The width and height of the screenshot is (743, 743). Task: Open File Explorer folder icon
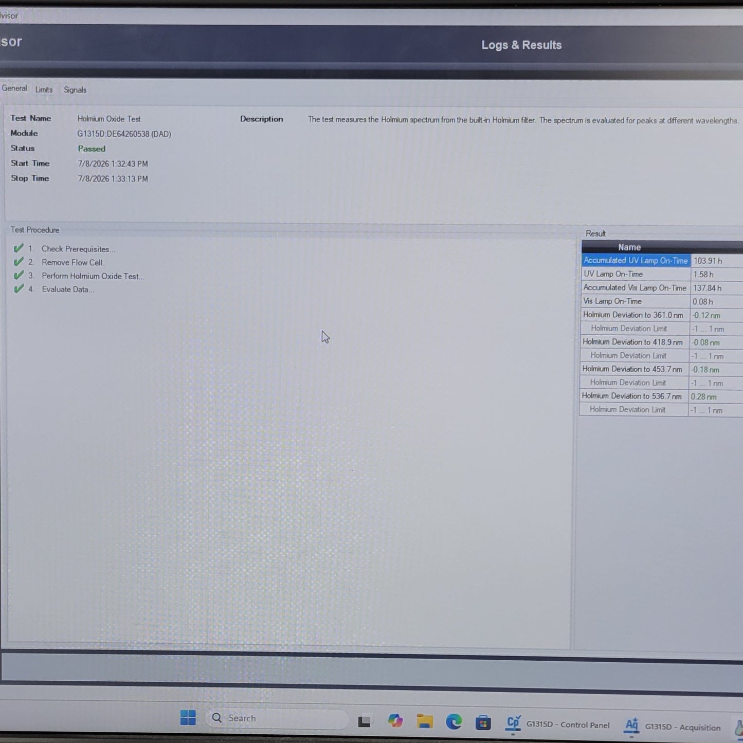pos(425,721)
